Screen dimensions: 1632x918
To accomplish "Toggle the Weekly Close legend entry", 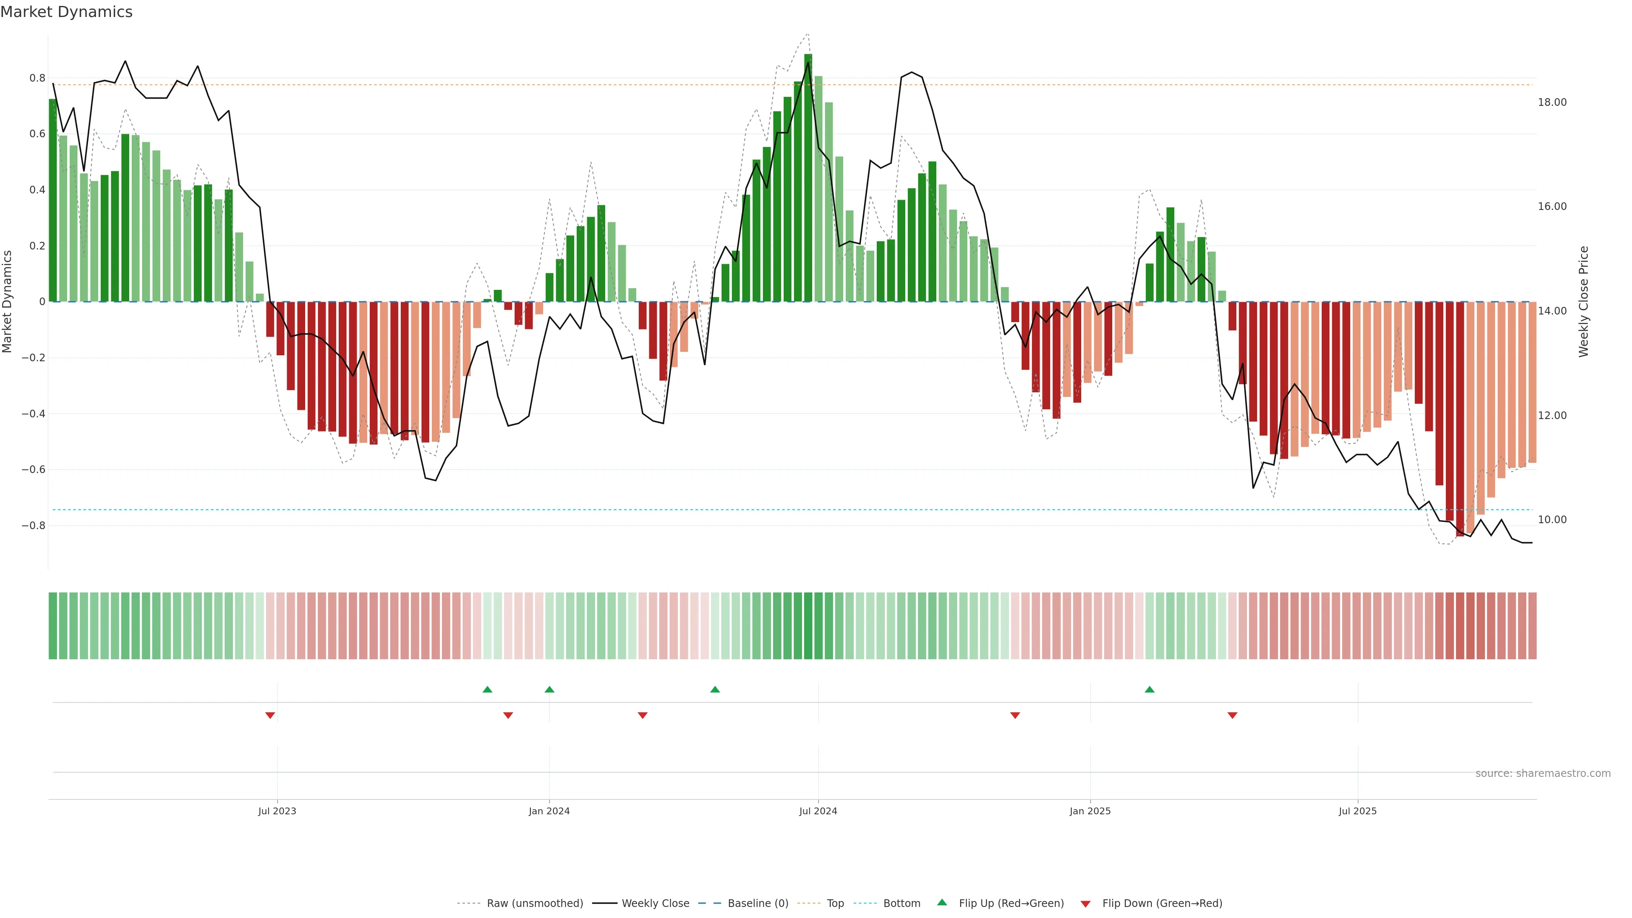I will [655, 903].
